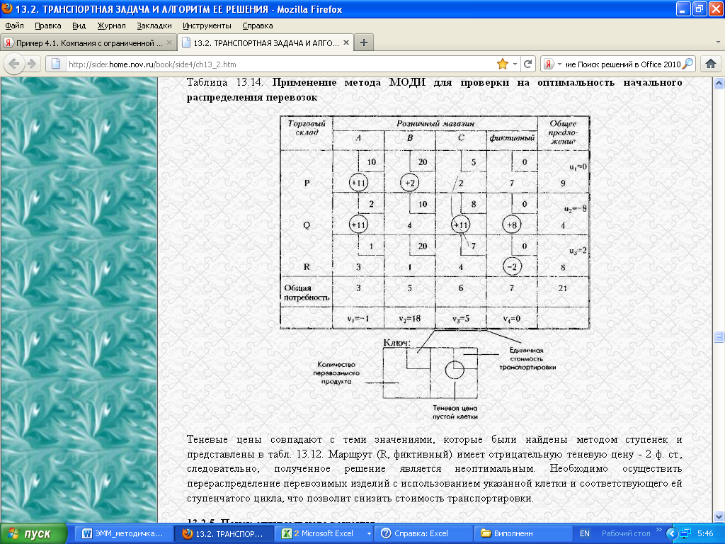Open the Правка menu
This screenshot has width=725, height=544.
coord(48,26)
